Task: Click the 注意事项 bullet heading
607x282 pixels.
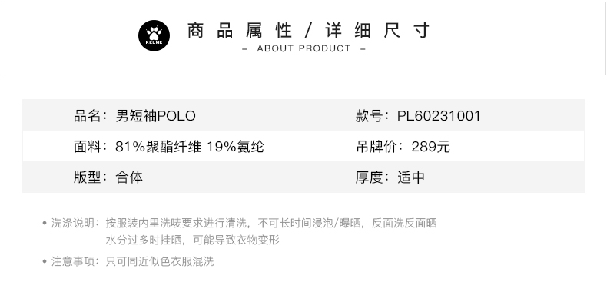Action: click(x=73, y=261)
